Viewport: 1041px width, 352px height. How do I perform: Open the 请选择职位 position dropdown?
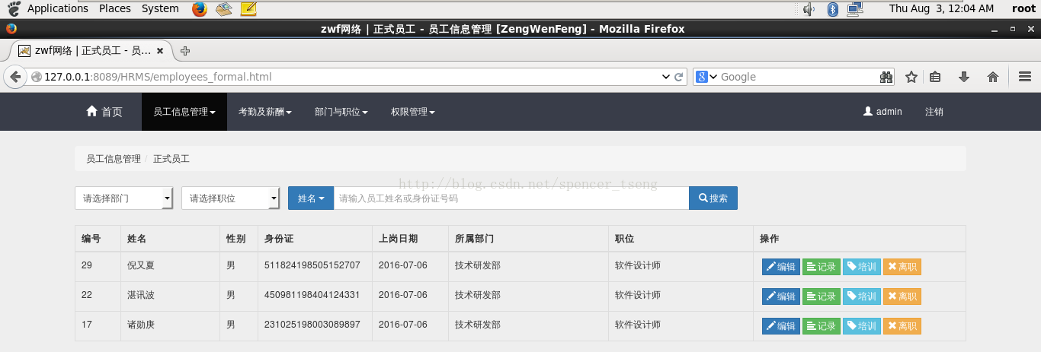pos(231,198)
